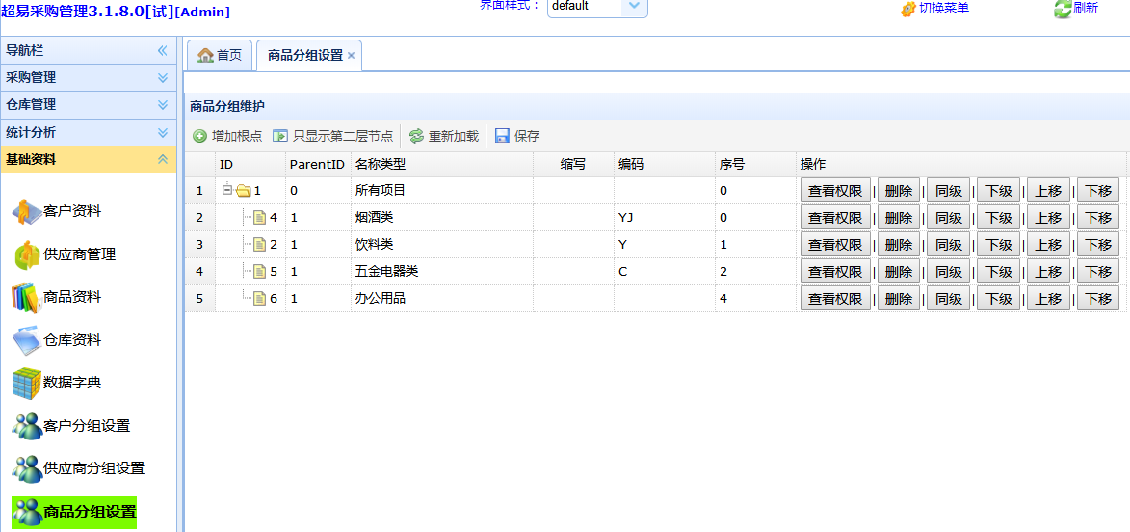
Task: Click 切换菜单 at top right
Action: tap(933, 9)
